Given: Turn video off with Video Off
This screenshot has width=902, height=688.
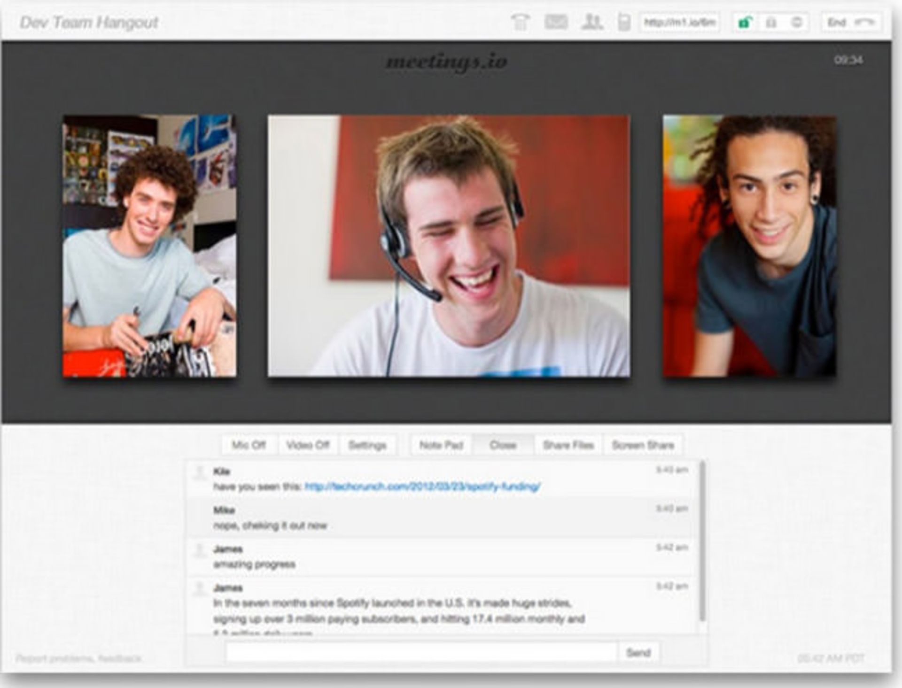Looking at the screenshot, I should [308, 445].
